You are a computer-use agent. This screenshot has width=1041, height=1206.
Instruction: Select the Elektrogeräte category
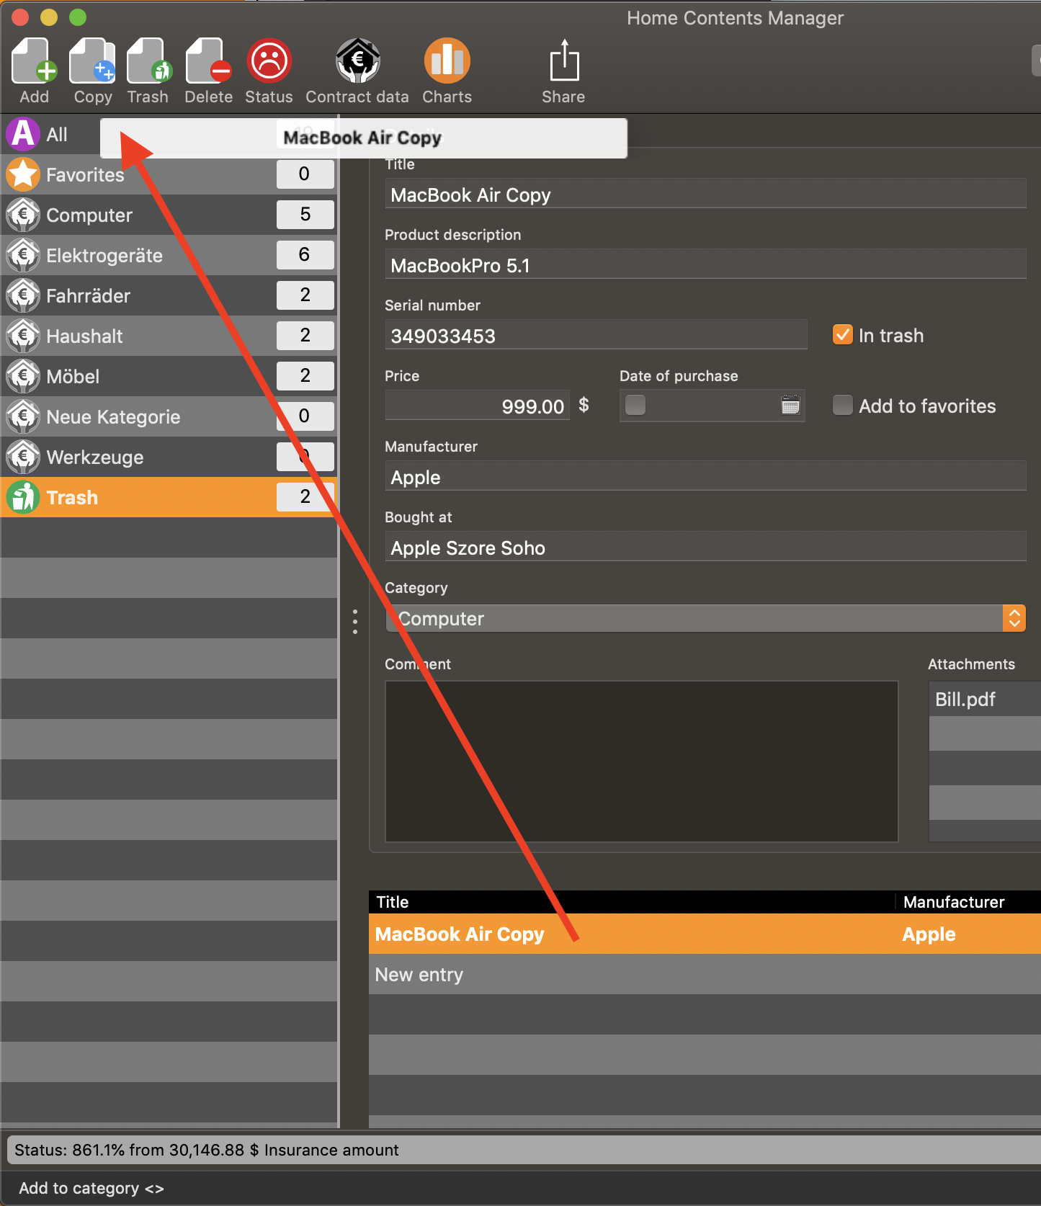tap(169, 255)
